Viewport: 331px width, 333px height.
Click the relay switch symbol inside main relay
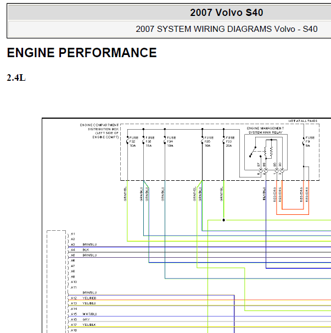[253, 152]
